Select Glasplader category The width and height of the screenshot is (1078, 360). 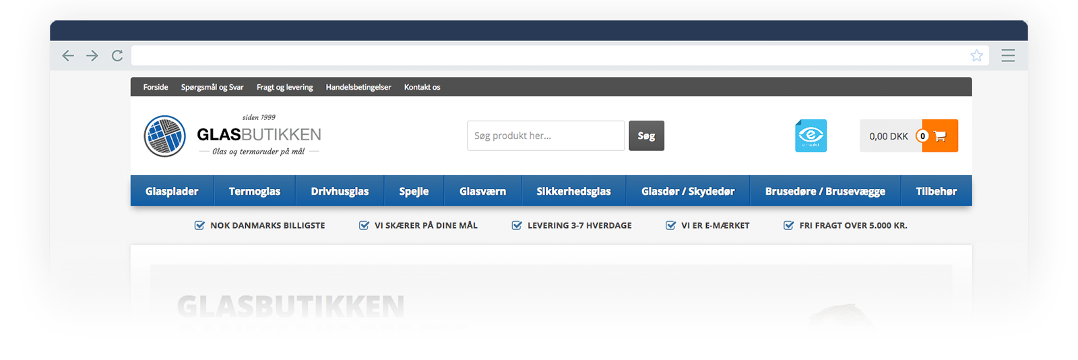172,191
